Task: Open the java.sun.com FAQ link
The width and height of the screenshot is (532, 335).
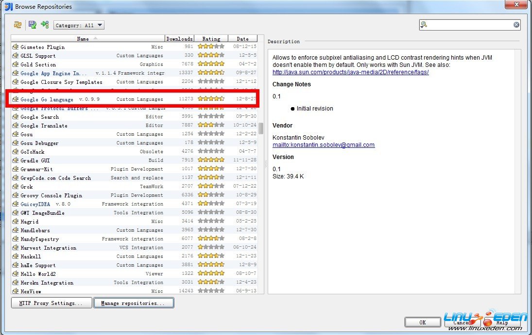Action: pos(350,72)
